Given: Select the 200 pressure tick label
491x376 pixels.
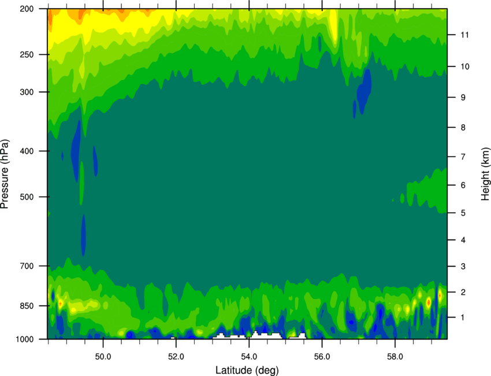Looking at the screenshot, I should [27, 9].
